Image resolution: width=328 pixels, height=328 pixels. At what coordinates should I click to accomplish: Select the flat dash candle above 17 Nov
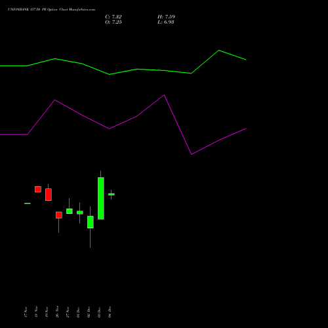pos(28,203)
